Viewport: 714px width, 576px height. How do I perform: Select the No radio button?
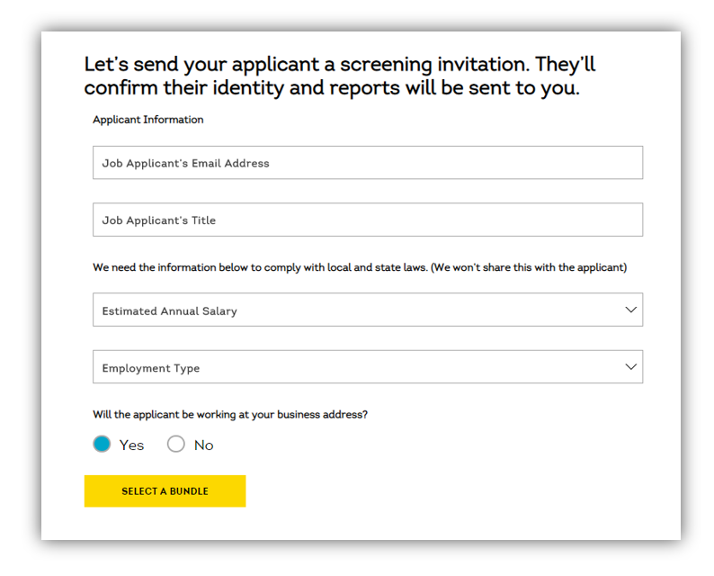(x=175, y=444)
